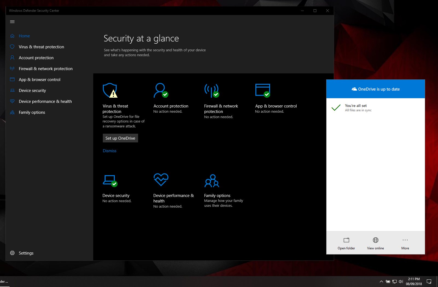Viewport: 438px width, 287px height.
Task: Click the Device performance & health tile title
Action: (174, 198)
